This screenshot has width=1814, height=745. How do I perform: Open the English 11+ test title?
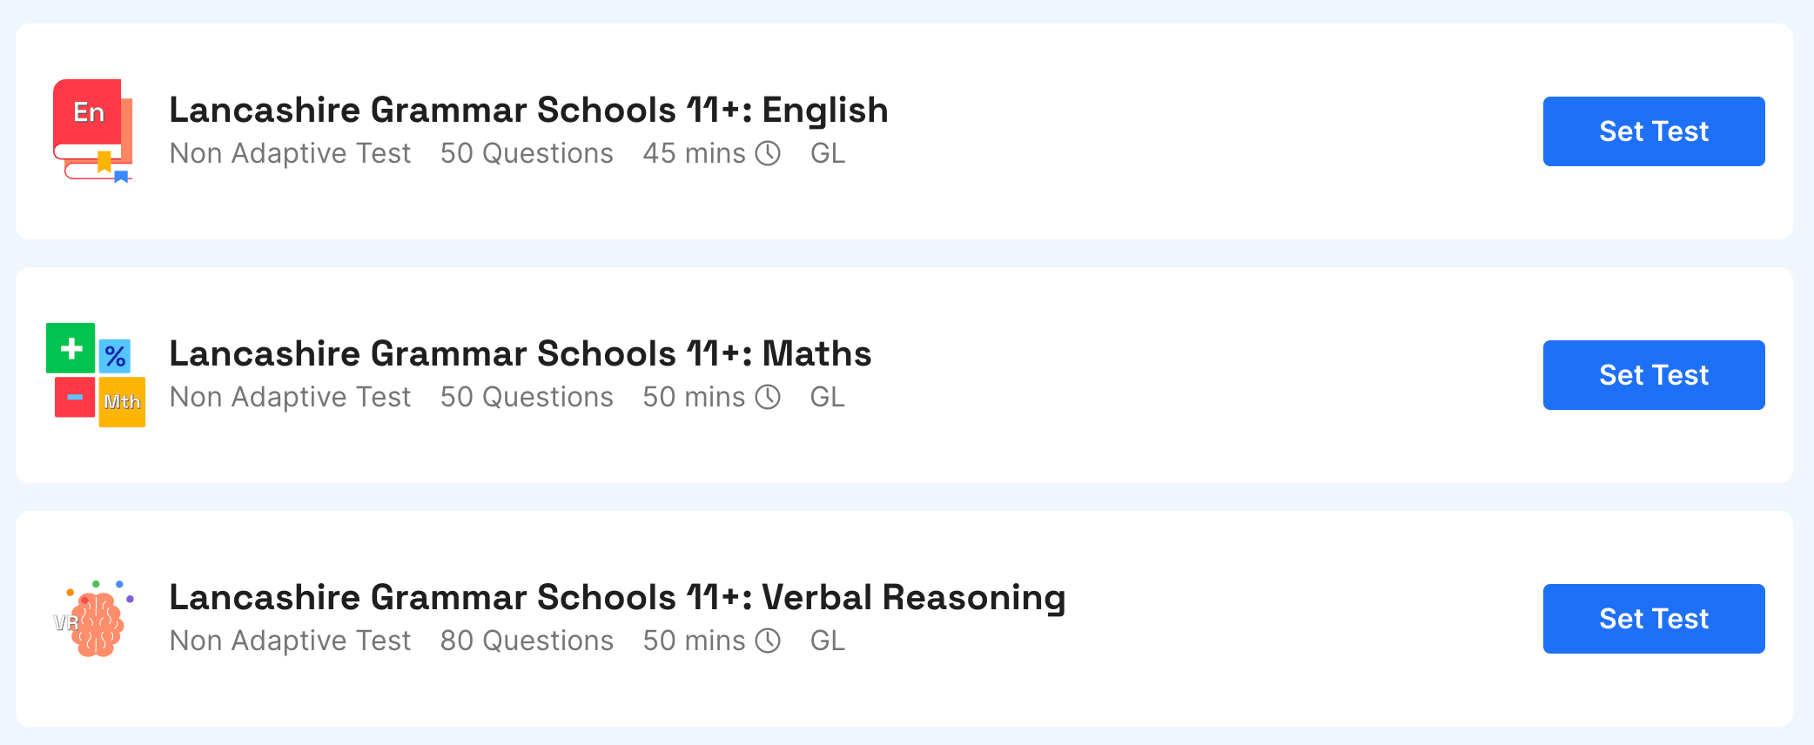click(528, 110)
